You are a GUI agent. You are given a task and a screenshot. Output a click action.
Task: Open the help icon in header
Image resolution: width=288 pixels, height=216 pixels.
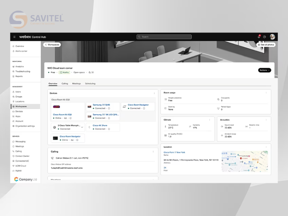[x=265, y=37]
